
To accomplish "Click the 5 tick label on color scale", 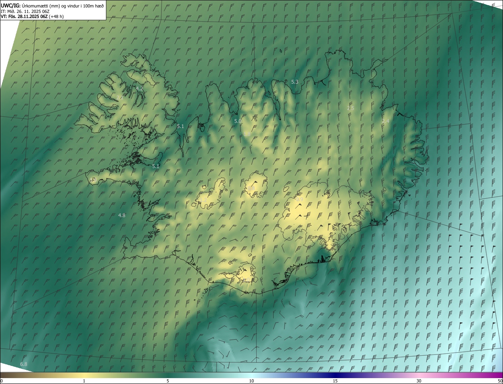I will 168,381.
